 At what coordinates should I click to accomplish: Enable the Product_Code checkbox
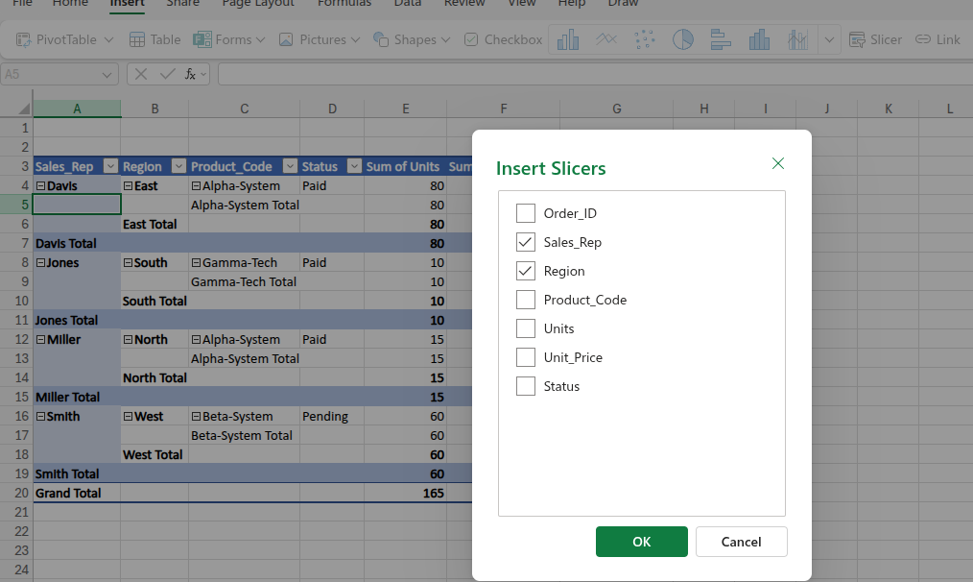point(526,300)
